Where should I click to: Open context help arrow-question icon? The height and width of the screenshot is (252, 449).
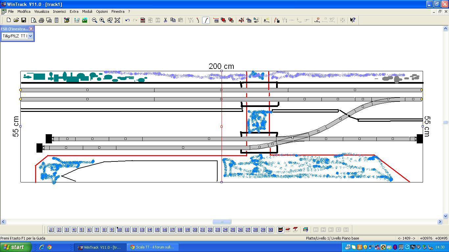(353, 20)
